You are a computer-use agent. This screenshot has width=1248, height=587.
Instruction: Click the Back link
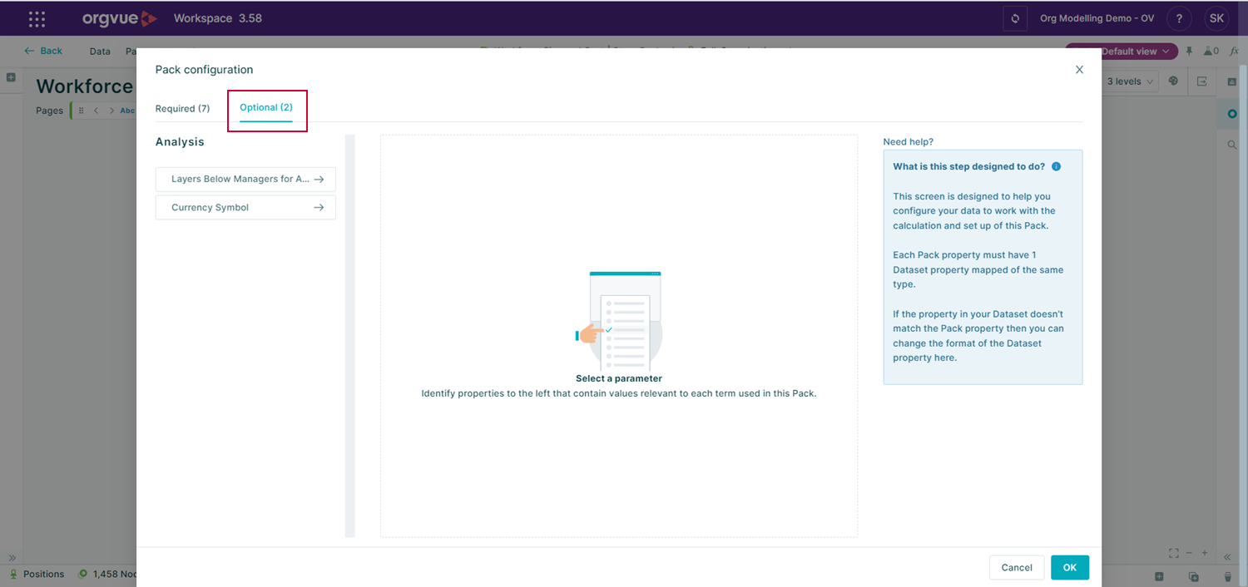pyautogui.click(x=43, y=51)
